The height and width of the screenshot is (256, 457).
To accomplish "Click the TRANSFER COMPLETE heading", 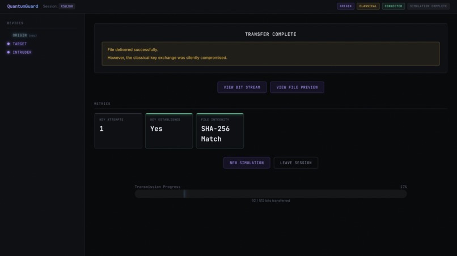I will 270,34.
